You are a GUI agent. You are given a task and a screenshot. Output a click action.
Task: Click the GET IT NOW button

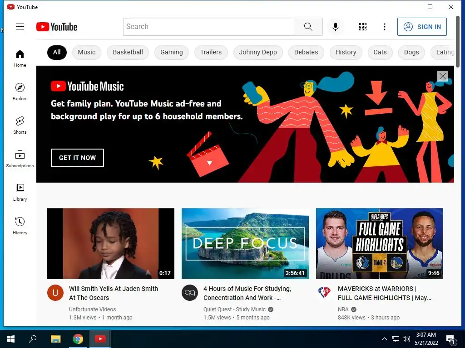pyautogui.click(x=77, y=158)
